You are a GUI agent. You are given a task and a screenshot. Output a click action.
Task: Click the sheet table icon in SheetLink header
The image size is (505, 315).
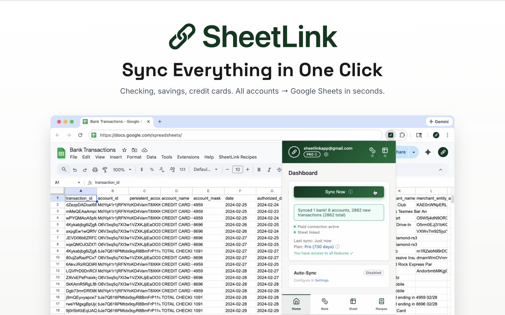[x=385, y=150]
